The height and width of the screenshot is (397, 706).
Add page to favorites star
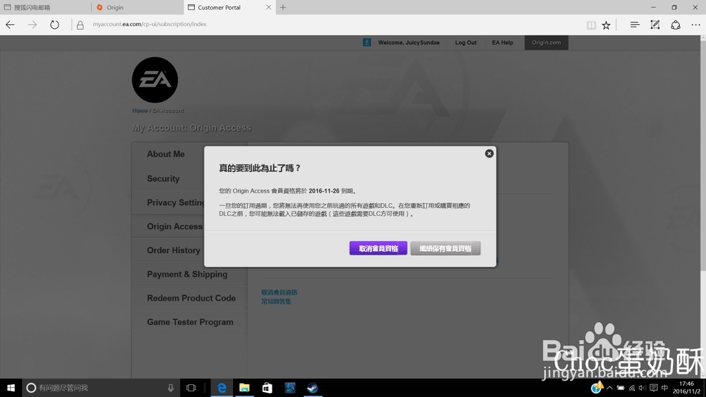pos(606,25)
